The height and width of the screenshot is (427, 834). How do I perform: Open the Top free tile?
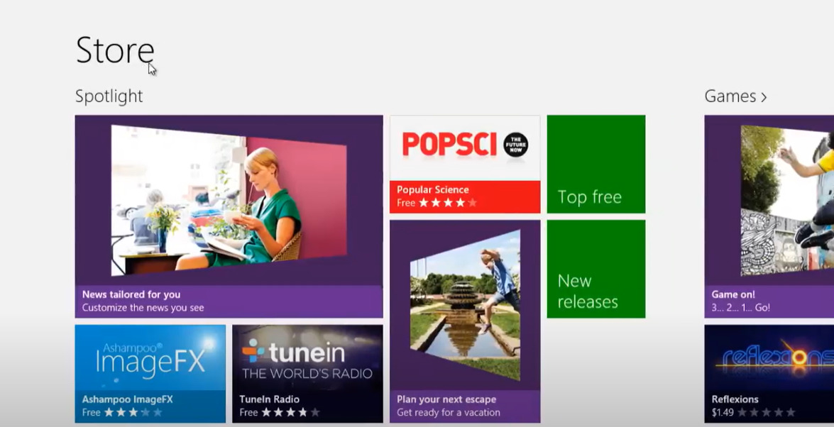596,165
